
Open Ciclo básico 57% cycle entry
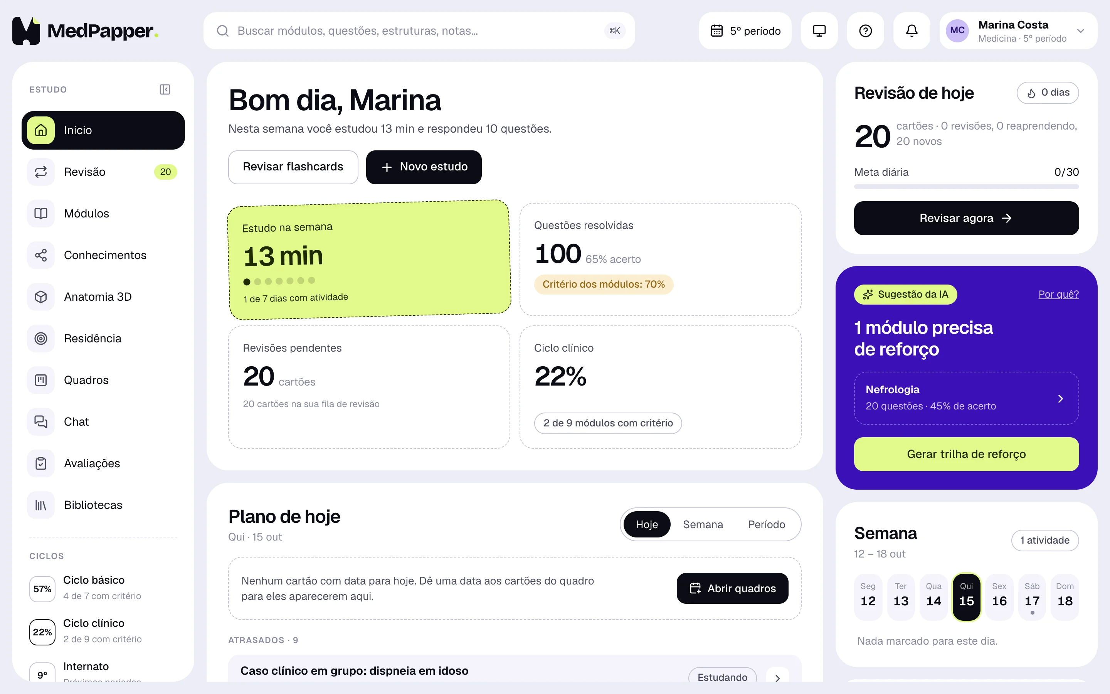(103, 588)
